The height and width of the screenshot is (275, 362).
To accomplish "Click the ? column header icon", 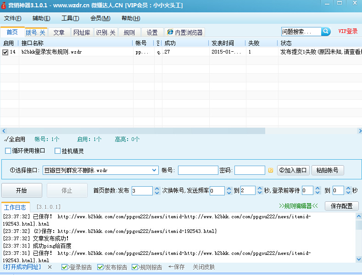I will [158, 43].
